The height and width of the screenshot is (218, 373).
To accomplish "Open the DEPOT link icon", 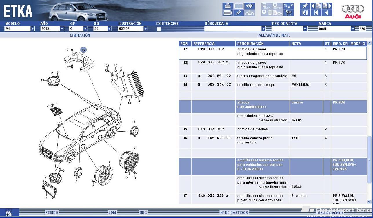I will pos(277,6).
